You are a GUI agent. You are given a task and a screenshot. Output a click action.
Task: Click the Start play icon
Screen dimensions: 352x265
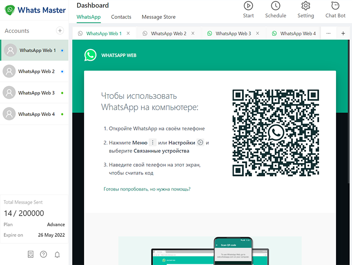(248, 6)
